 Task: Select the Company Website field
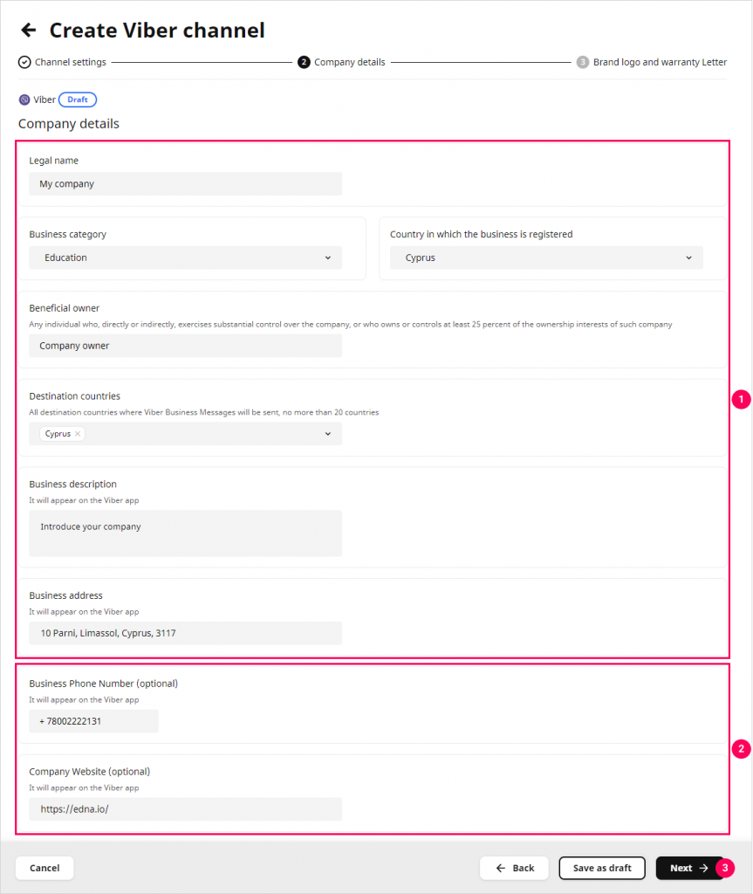click(185, 809)
